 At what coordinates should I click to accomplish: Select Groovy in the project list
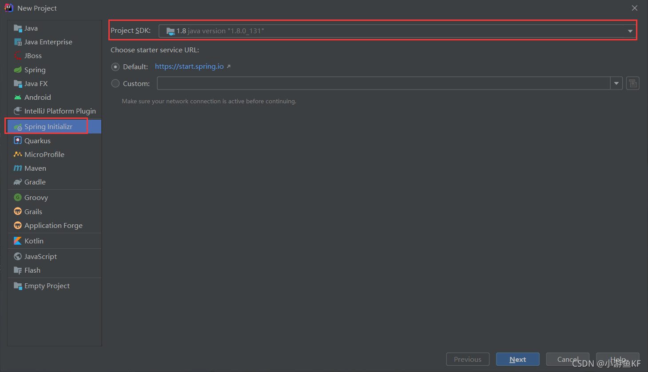pyautogui.click(x=55, y=197)
